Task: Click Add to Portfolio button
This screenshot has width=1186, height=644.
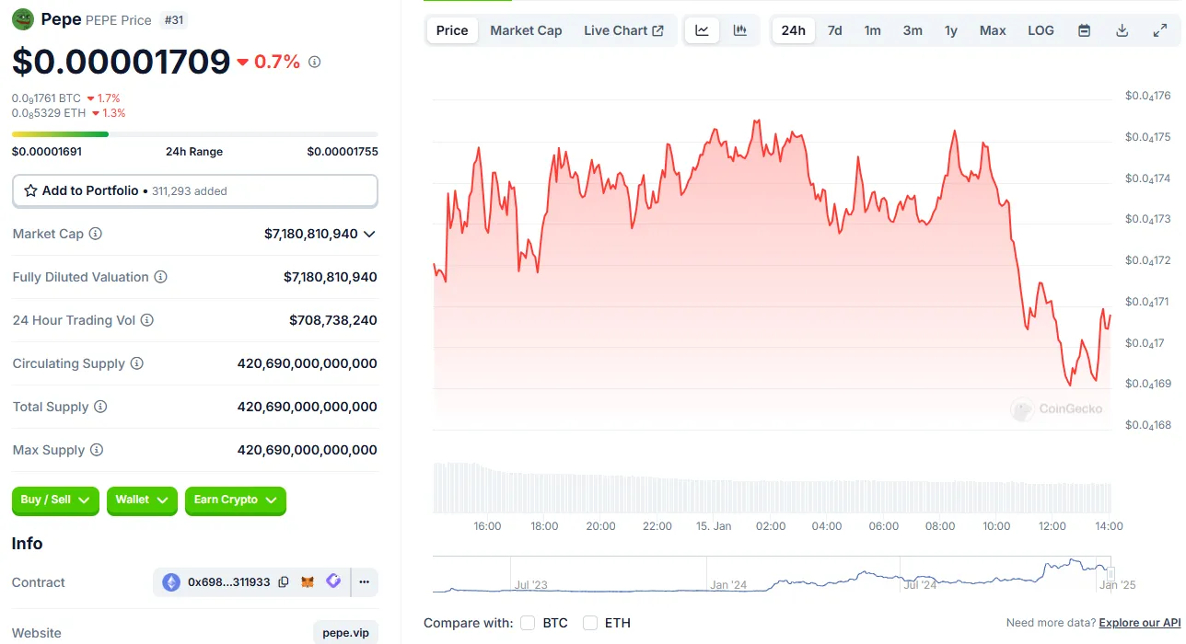Action: (x=194, y=190)
